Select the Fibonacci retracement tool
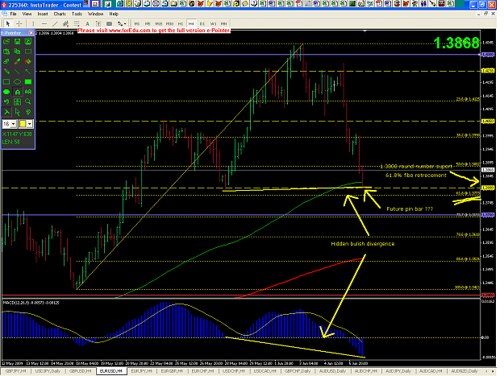 [x=77, y=23]
